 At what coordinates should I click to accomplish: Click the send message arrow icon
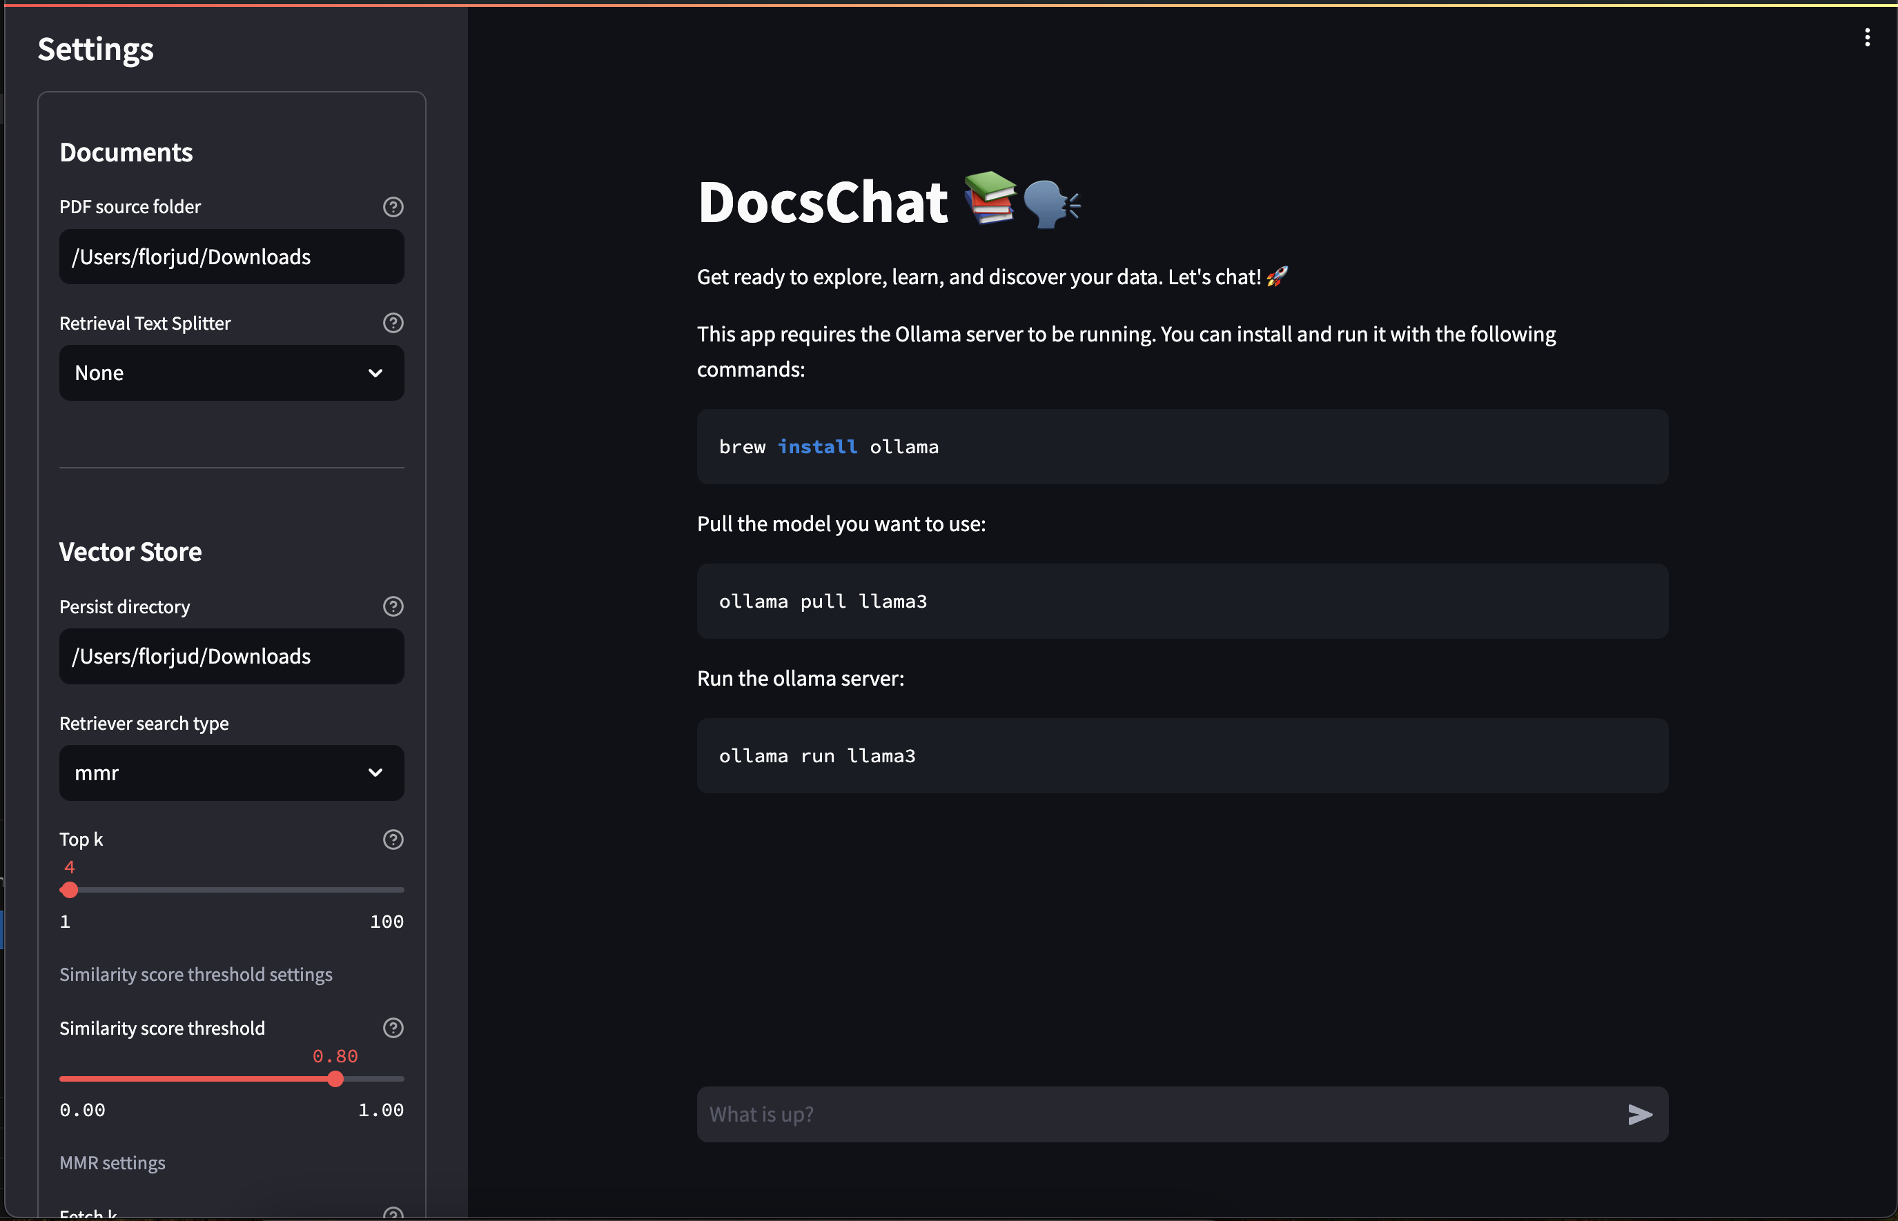(x=1639, y=1115)
